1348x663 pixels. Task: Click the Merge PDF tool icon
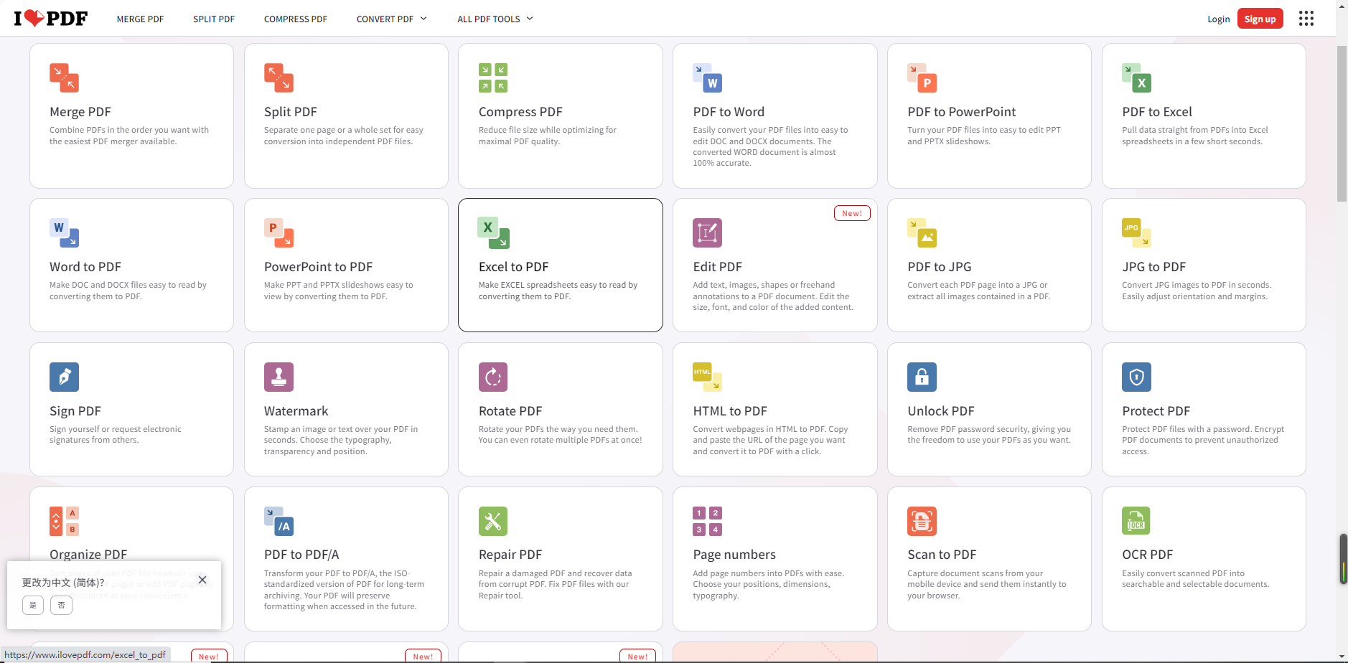coord(64,77)
